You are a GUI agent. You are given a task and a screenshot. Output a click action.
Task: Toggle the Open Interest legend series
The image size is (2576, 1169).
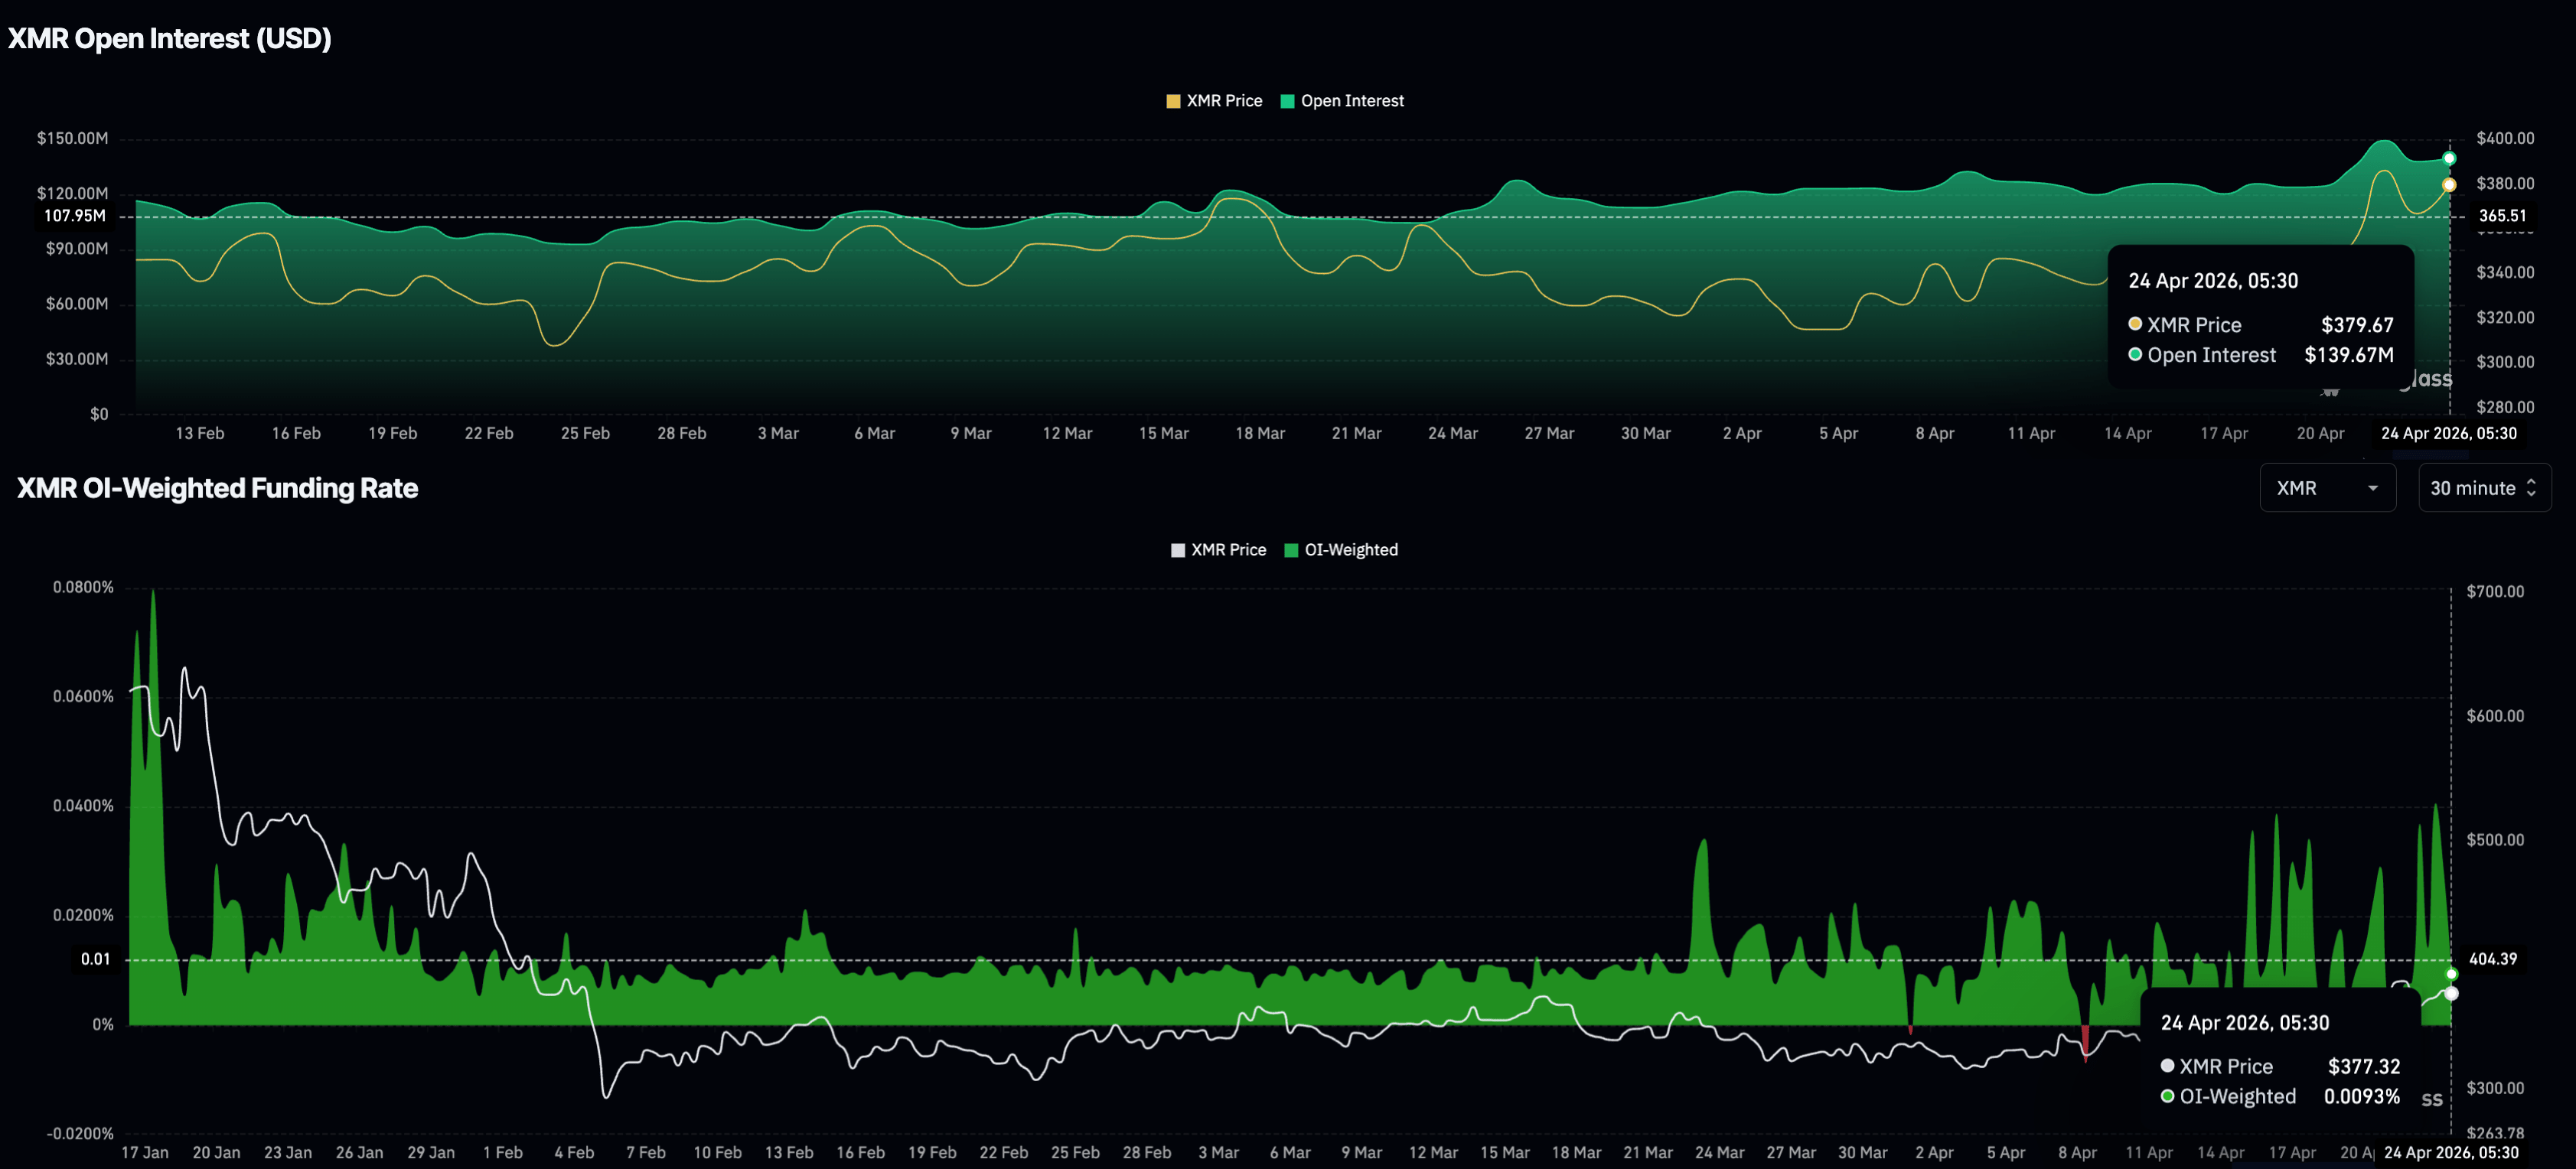click(x=1351, y=101)
